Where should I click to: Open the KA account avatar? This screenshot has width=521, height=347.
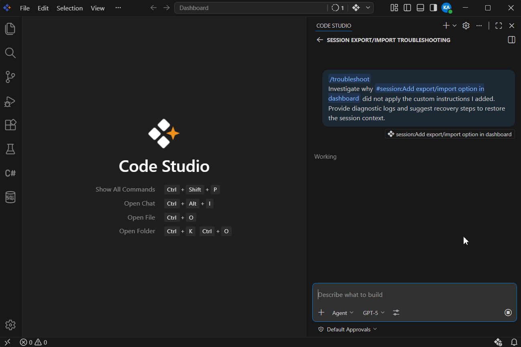coord(446,8)
